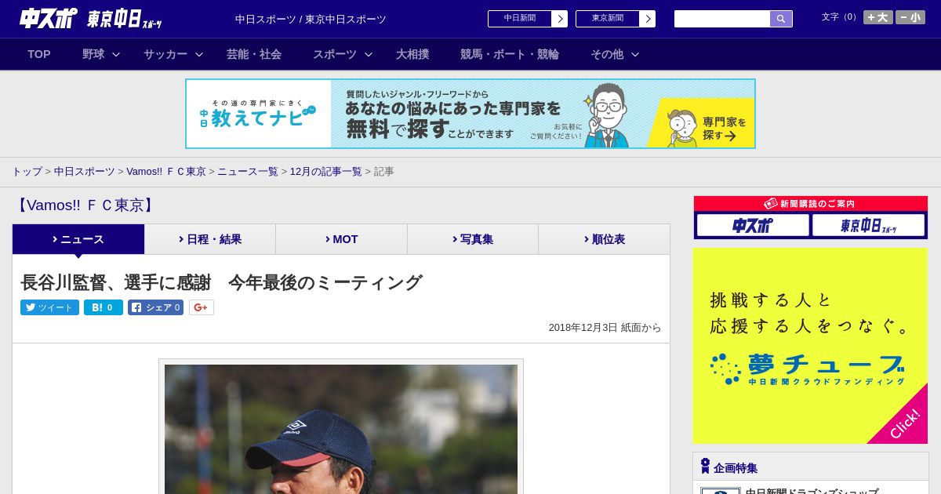
Task: Expand the 野球 dropdown chevron
Action: (x=116, y=55)
